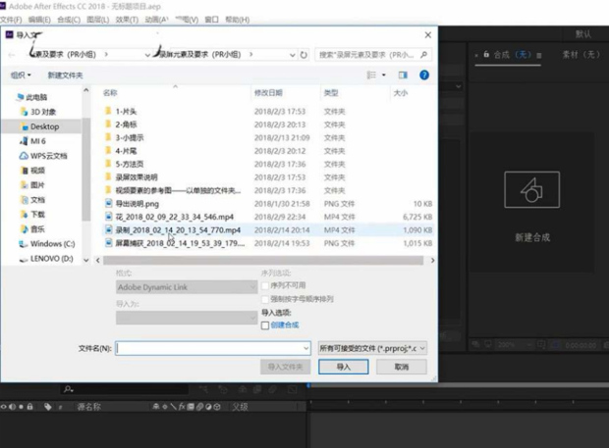Image resolution: width=609 pixels, height=448 pixels.
Task: Open the 帮助(H) menu in After Effects
Action: click(x=237, y=20)
